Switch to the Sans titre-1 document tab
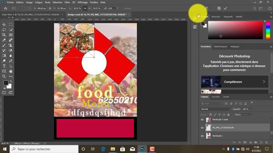Viewport: 273px width, 153px height. [31, 14]
